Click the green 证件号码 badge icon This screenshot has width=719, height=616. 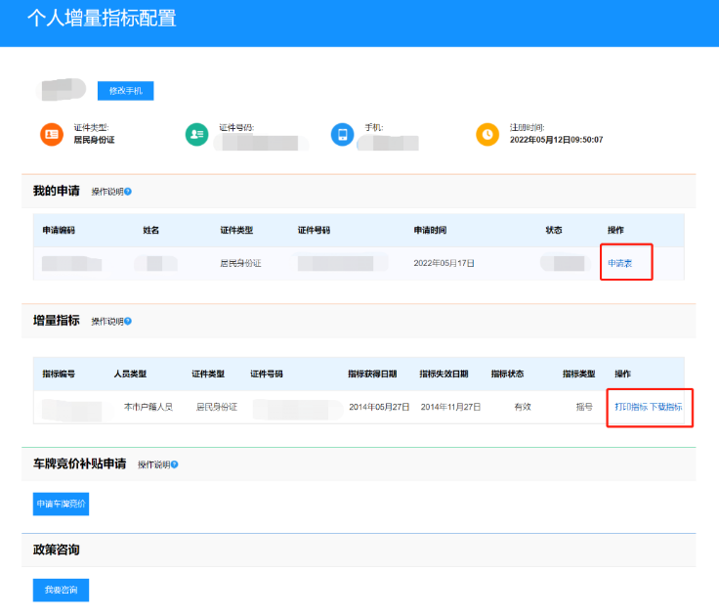click(196, 134)
